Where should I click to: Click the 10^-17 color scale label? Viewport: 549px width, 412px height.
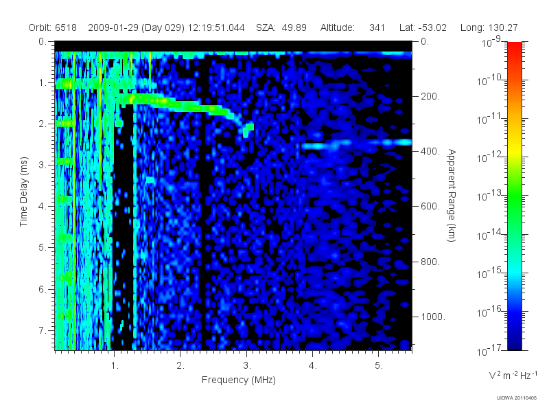pos(489,350)
